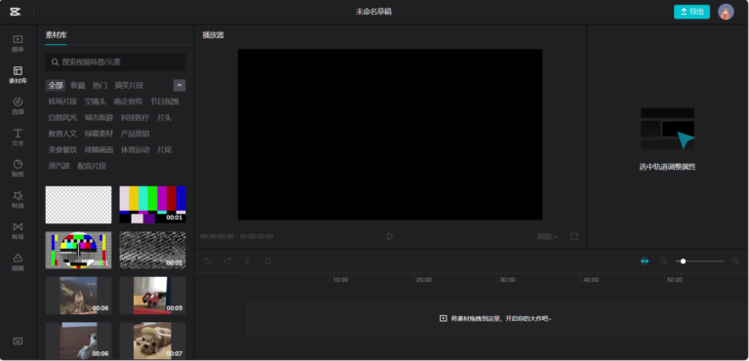Image resolution: width=749 pixels, height=361 pixels.
Task: Open the user avatar menu
Action: pos(726,12)
